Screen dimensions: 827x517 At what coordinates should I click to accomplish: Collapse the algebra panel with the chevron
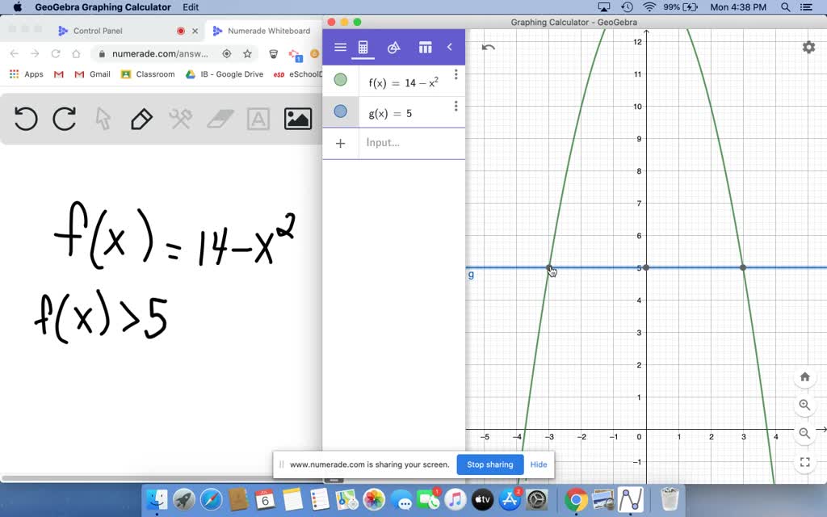point(451,47)
